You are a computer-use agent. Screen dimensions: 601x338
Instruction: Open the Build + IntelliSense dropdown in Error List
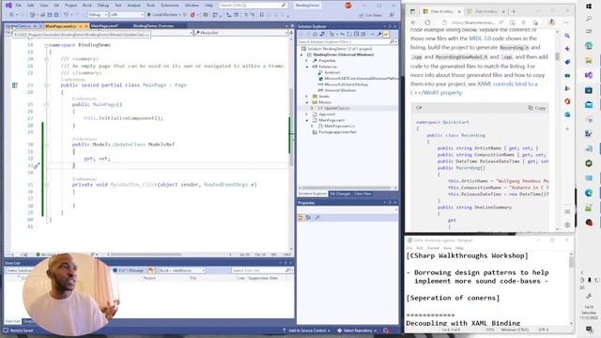tap(181, 270)
